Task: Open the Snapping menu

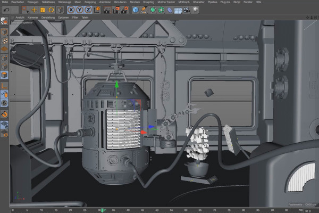Action: click(90, 2)
